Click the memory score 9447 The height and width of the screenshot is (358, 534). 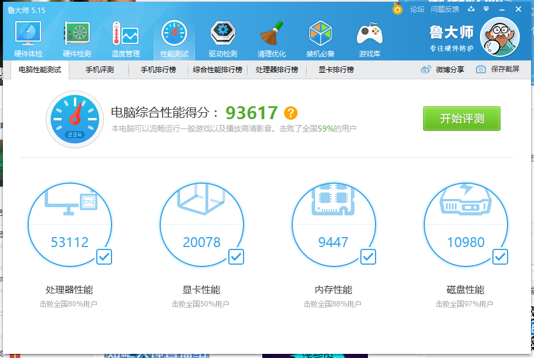333,242
